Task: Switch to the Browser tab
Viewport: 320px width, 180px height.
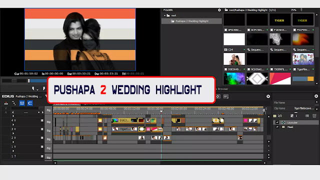Action: 223,89
